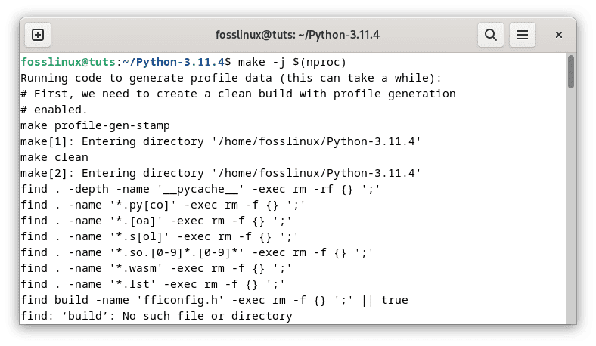Click the 'make[2]: Entering directory' line
The height and width of the screenshot is (346, 596).
(x=221, y=173)
